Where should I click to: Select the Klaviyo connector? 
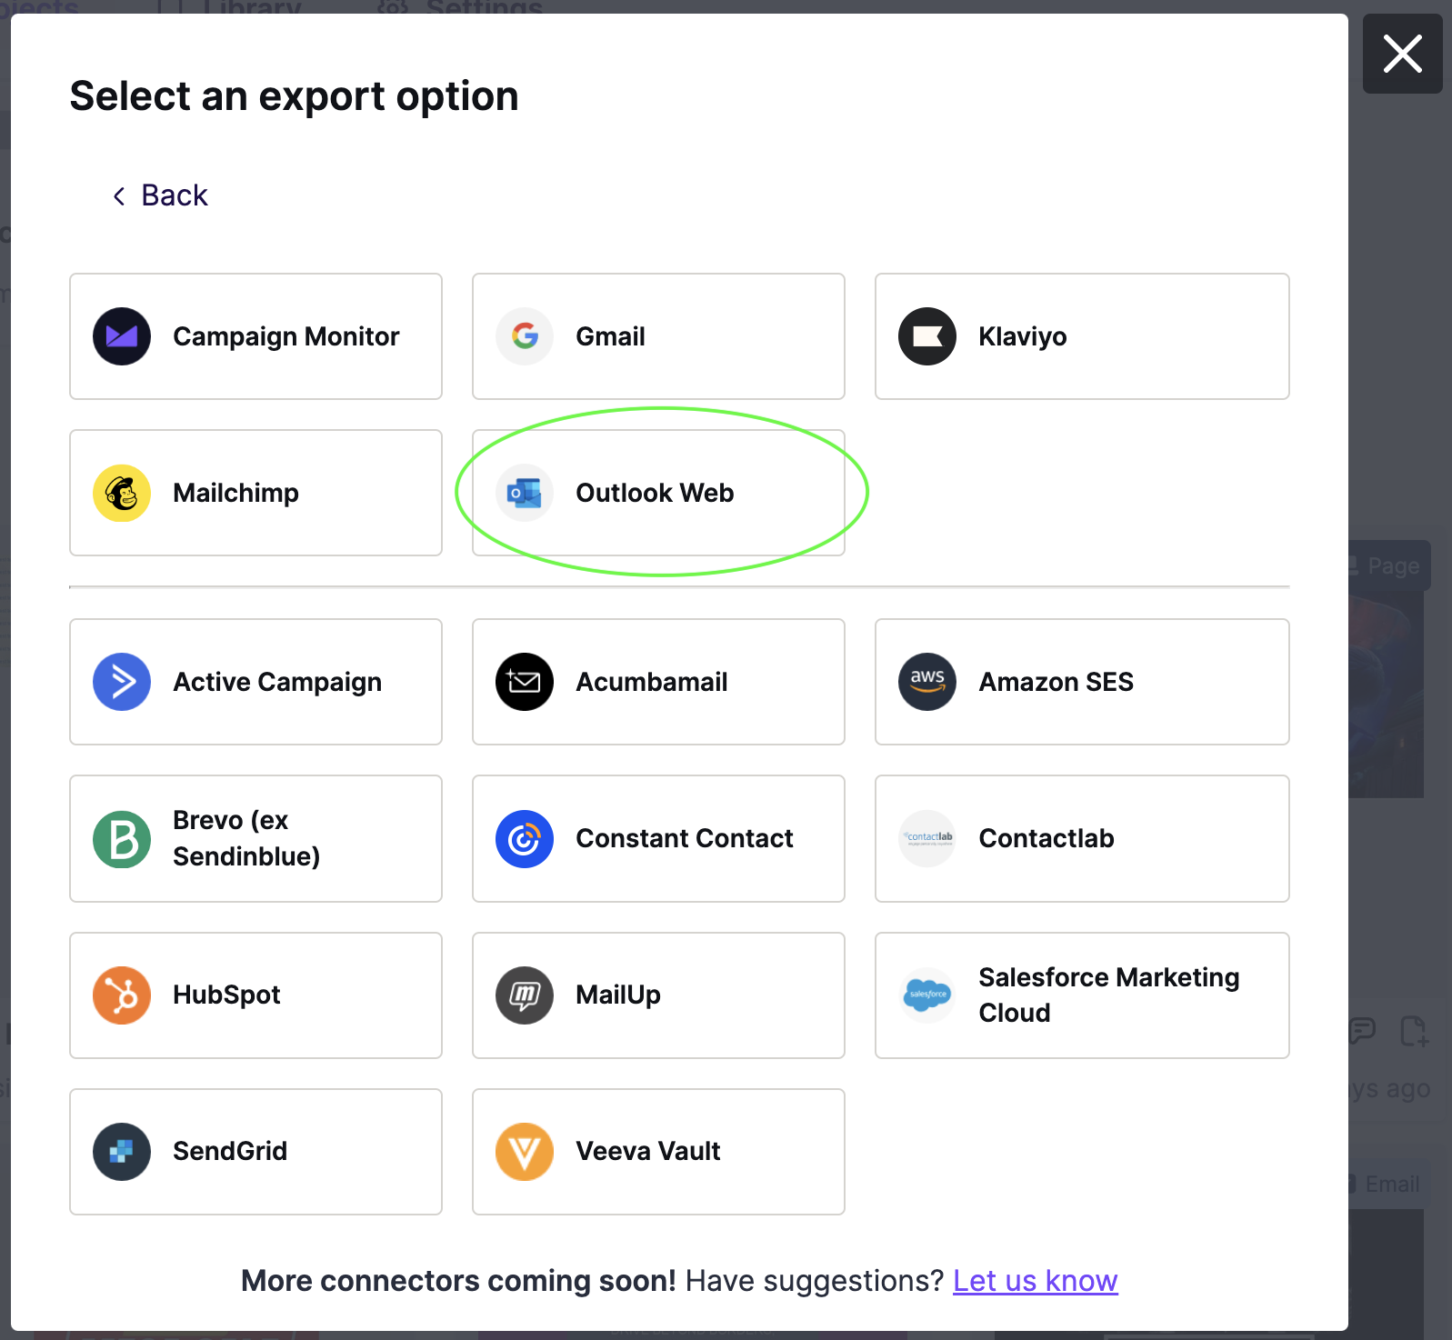click(x=1082, y=336)
